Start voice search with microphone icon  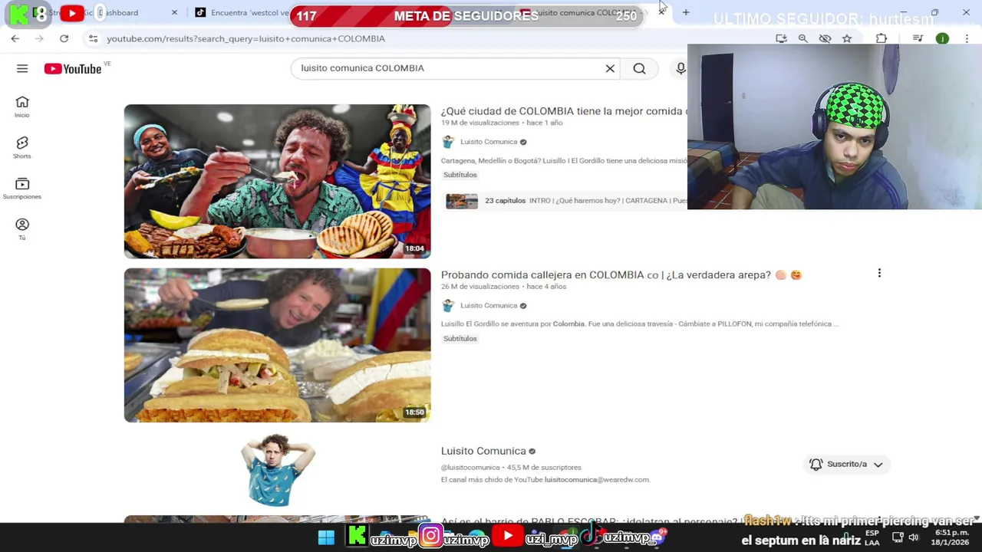(680, 68)
